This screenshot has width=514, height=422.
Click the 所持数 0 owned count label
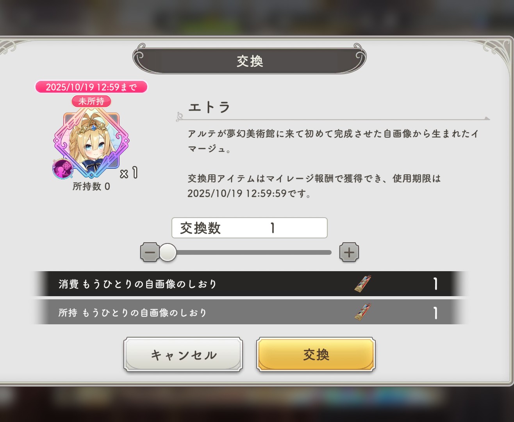pos(91,186)
